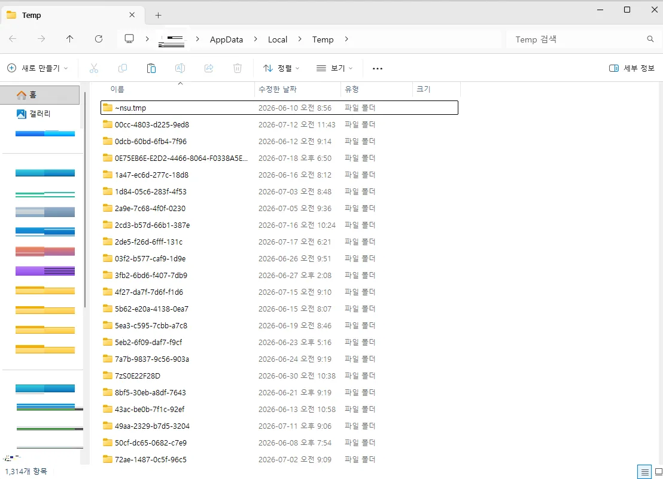Click the Paste clipboard icon

pos(151,68)
